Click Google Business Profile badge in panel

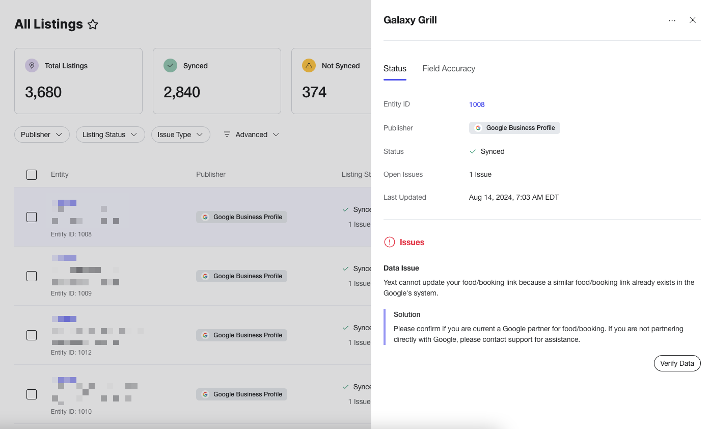point(514,128)
